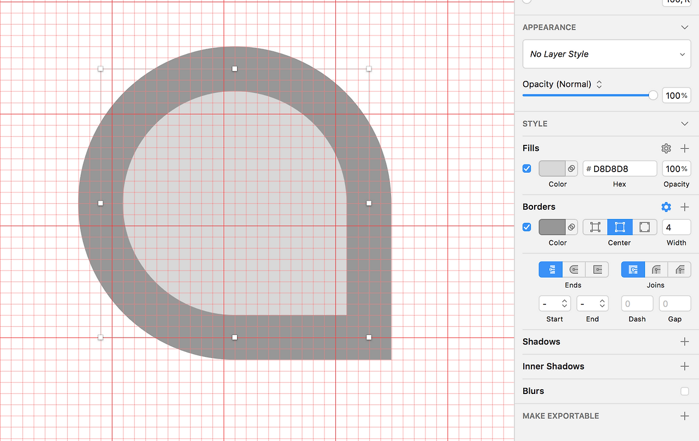Open the Borders settings gear

[666, 207]
